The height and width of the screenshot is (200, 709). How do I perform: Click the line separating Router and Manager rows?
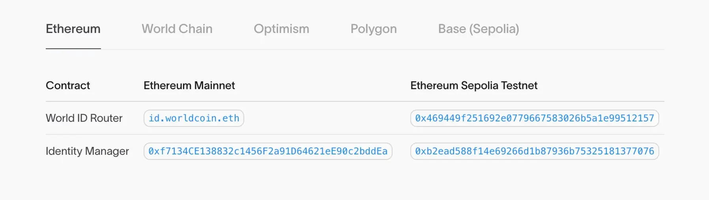pos(355,134)
